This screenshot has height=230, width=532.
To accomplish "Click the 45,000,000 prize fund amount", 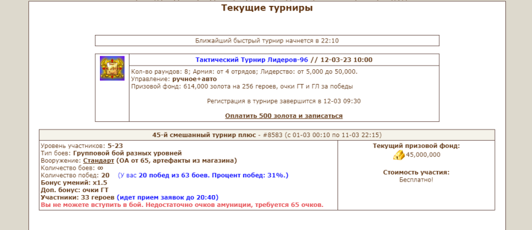I will pyautogui.click(x=423, y=155).
